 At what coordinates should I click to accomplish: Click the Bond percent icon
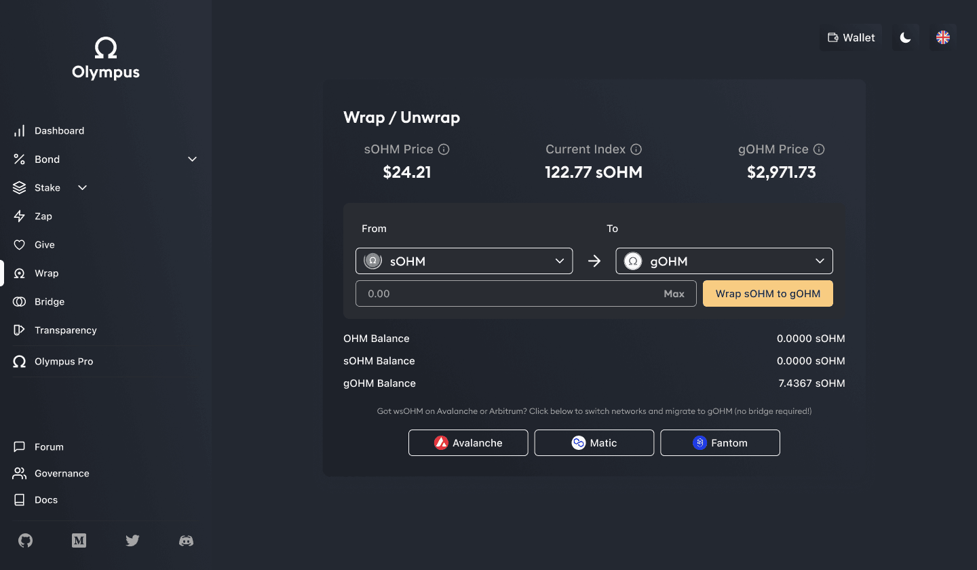pyautogui.click(x=20, y=159)
